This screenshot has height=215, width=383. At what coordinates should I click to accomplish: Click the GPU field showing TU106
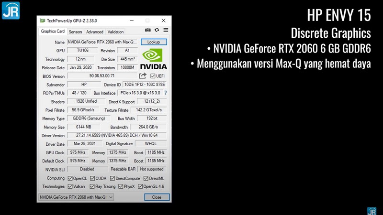(82, 51)
